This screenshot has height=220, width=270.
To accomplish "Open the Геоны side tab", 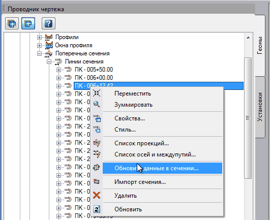I will 260,46.
